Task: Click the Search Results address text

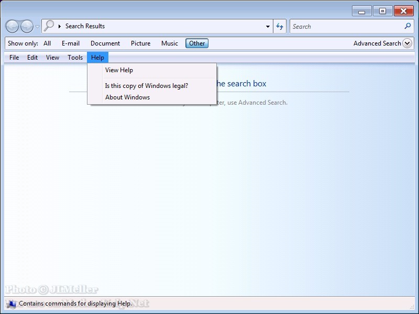Action: [x=85, y=26]
